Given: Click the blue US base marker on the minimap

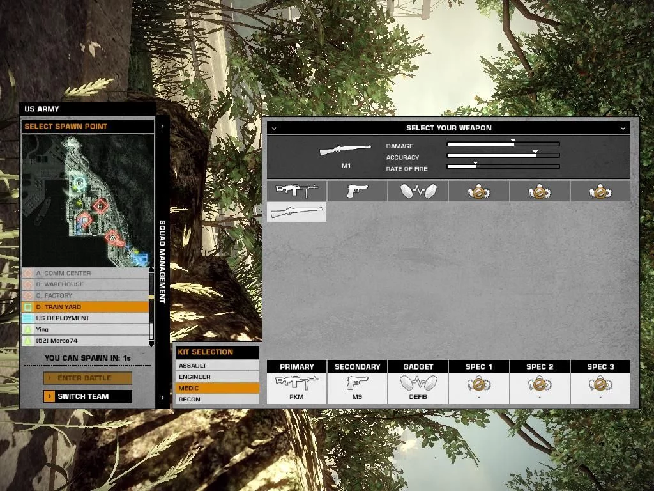Looking at the screenshot, I should point(141,258).
